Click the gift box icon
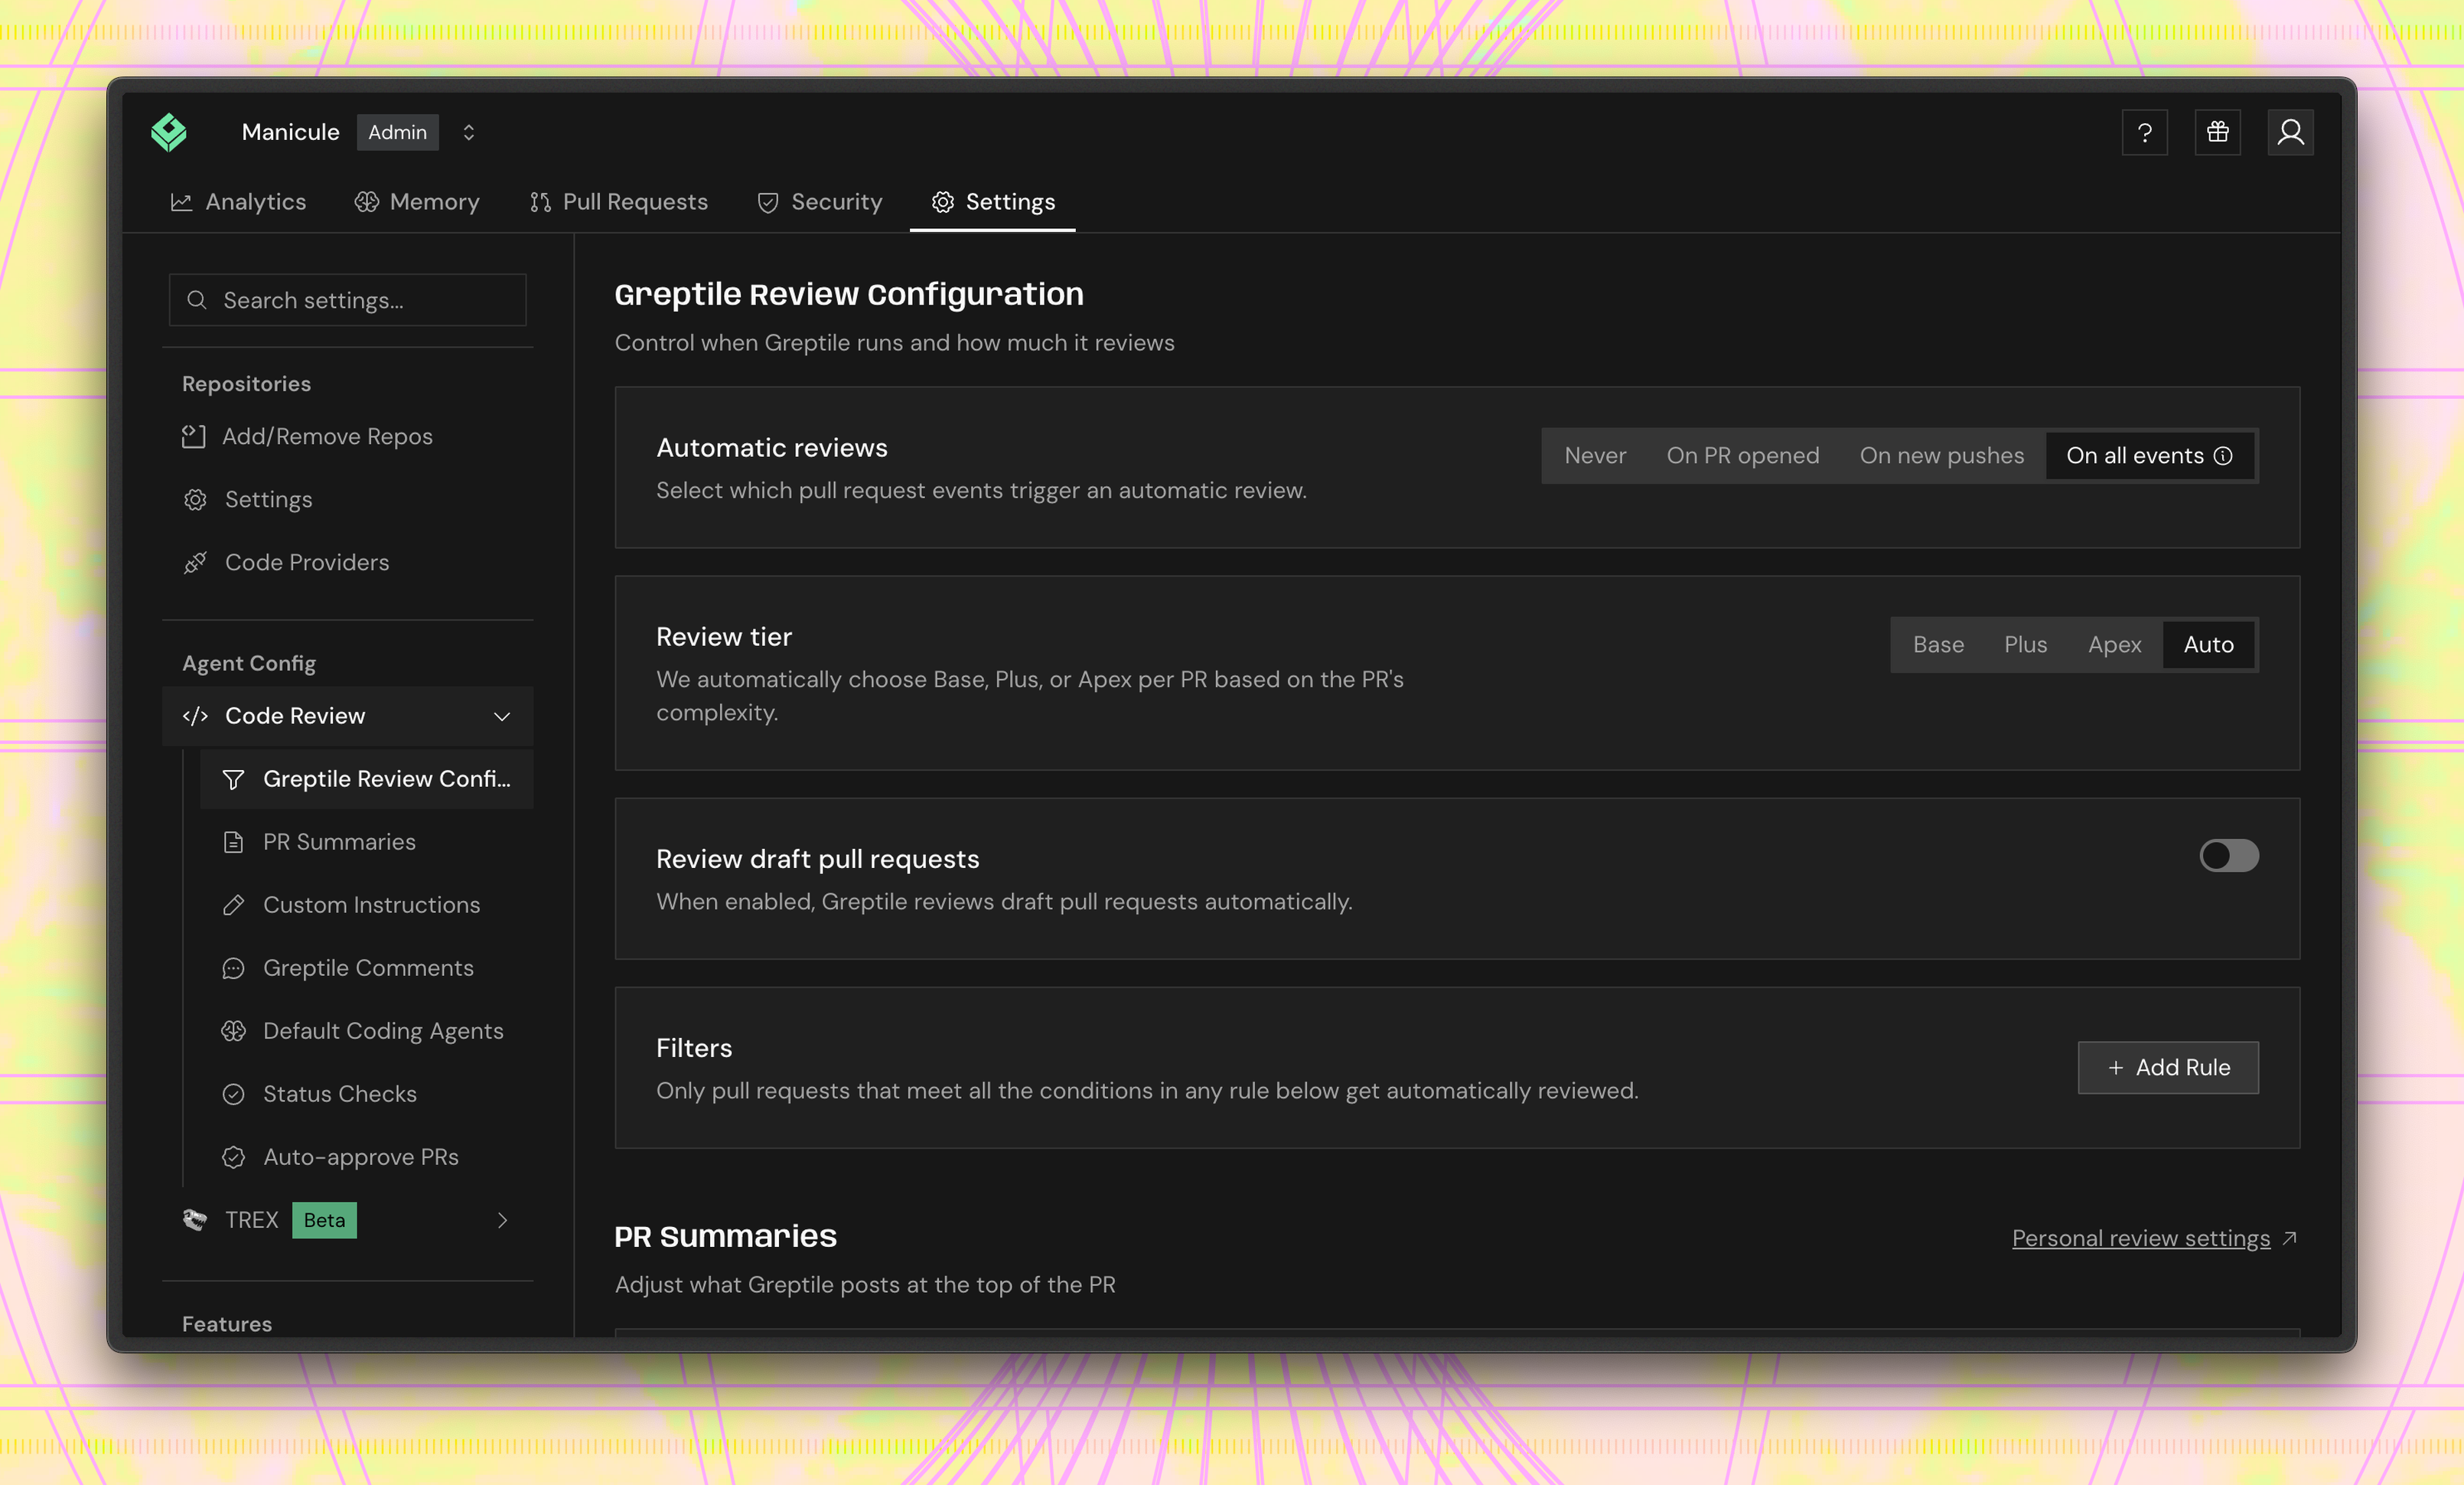The height and width of the screenshot is (1485, 2464). (x=2217, y=132)
